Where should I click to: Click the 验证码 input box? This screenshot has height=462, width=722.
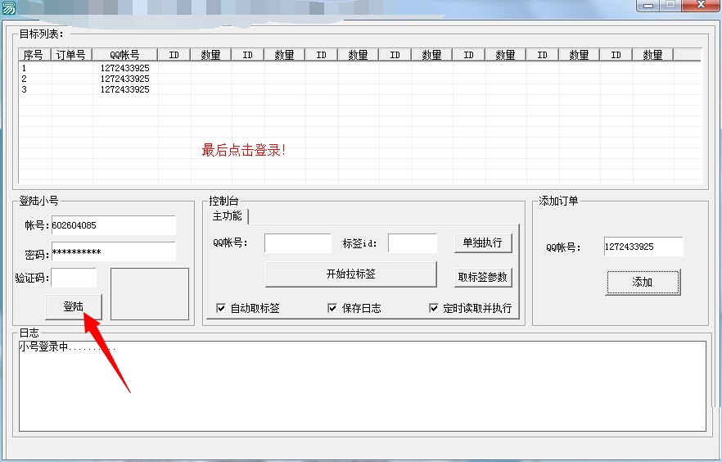74,278
